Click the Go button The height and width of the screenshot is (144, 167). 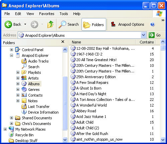click(x=155, y=35)
